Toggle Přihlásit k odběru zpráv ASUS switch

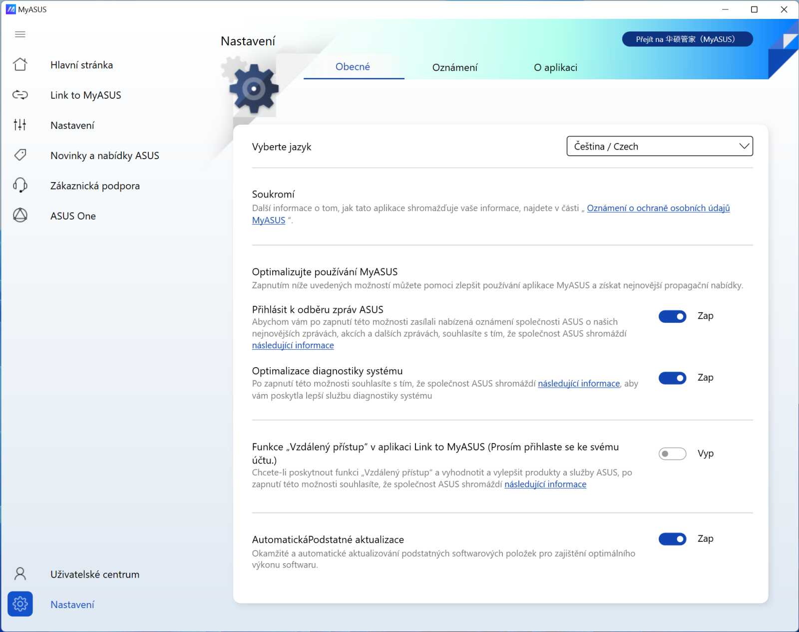click(672, 316)
